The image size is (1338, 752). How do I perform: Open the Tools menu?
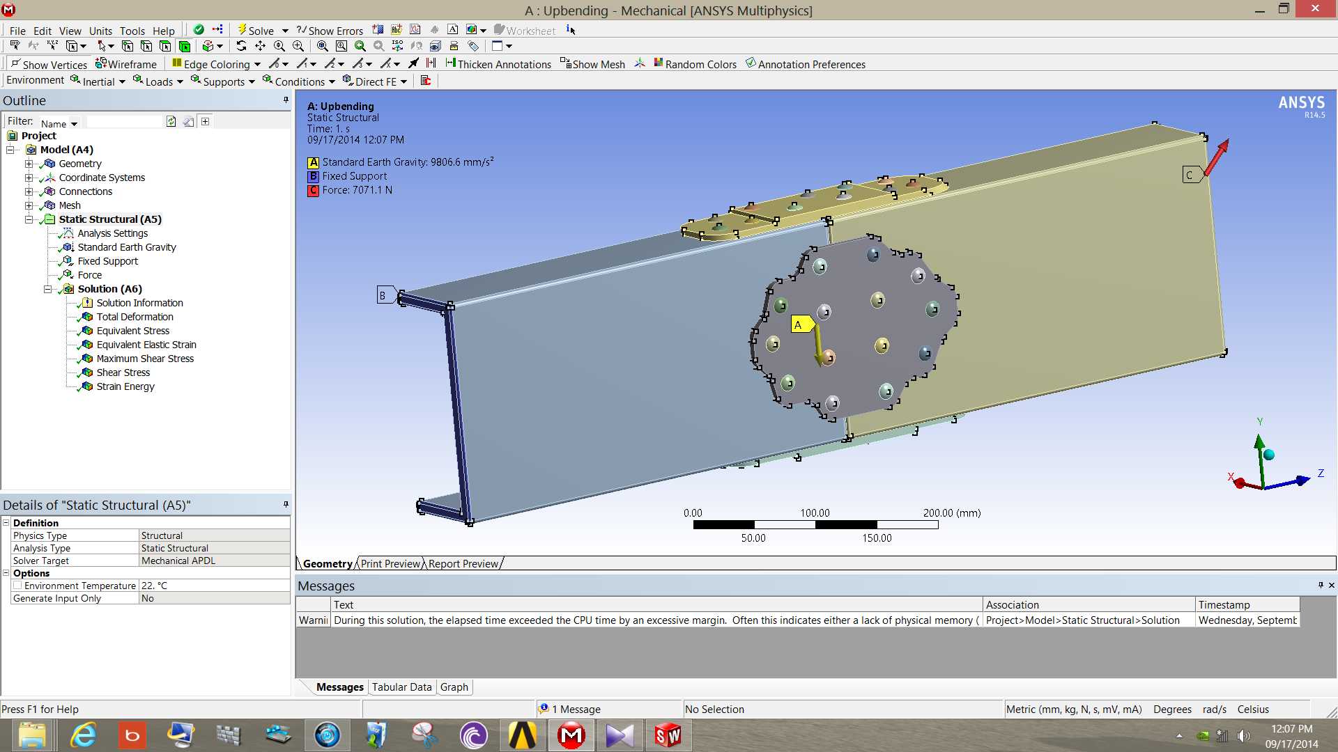pyautogui.click(x=132, y=31)
